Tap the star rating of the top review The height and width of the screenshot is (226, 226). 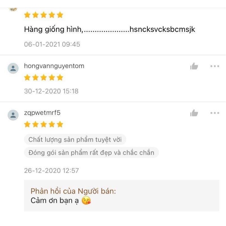tap(44, 15)
